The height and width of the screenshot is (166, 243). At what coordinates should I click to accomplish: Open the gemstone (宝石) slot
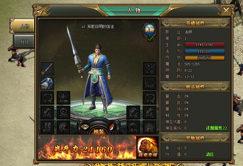[63, 127]
